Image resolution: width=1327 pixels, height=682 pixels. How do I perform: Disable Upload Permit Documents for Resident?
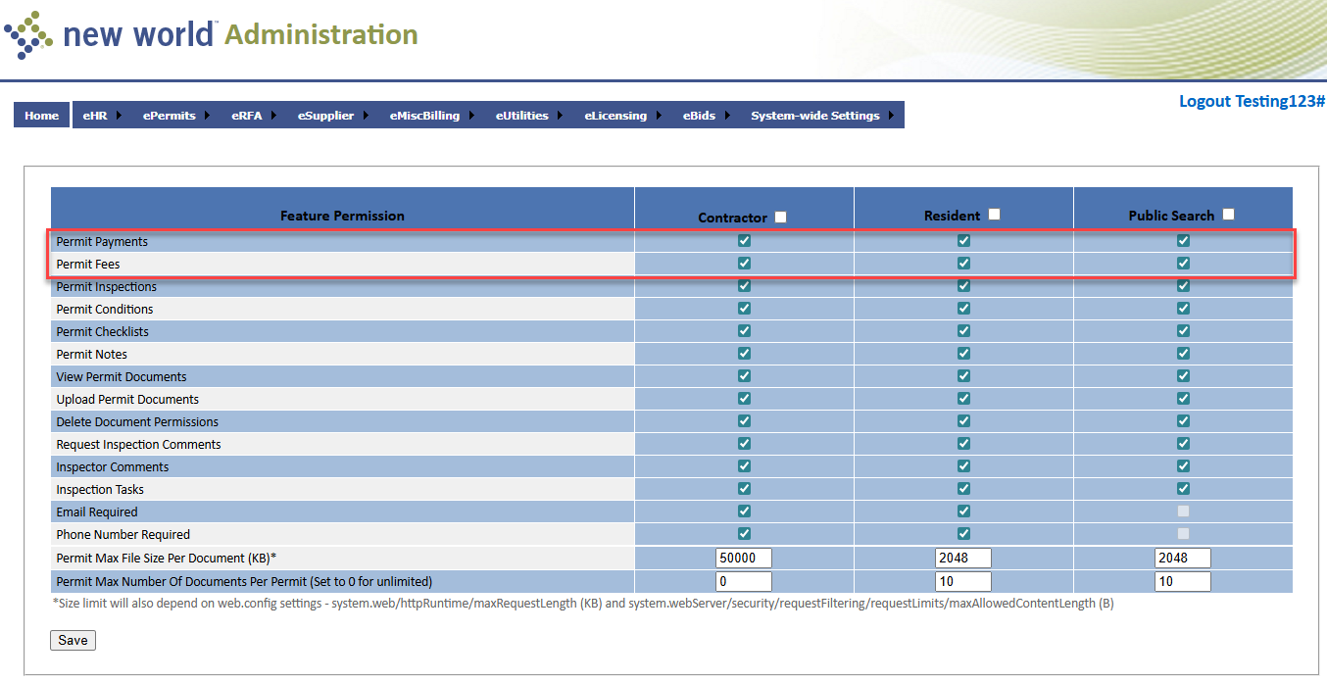963,399
